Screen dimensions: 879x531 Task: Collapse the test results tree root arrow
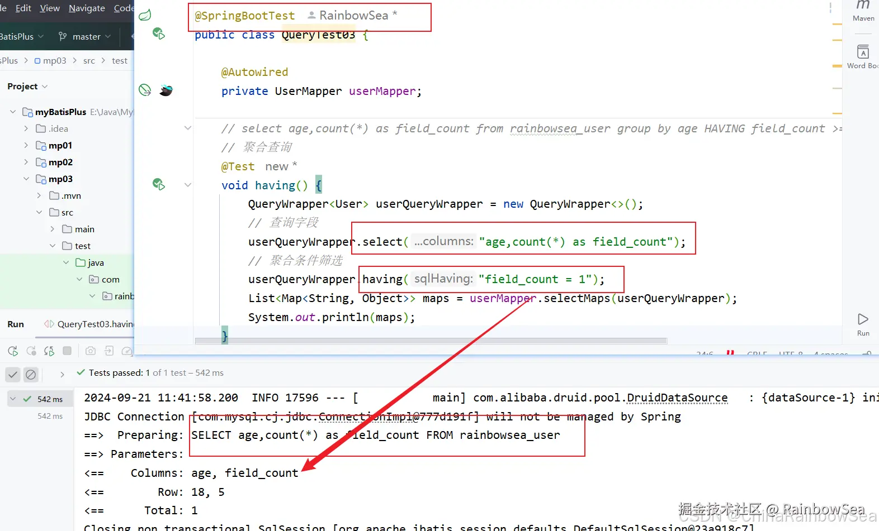tap(13, 399)
